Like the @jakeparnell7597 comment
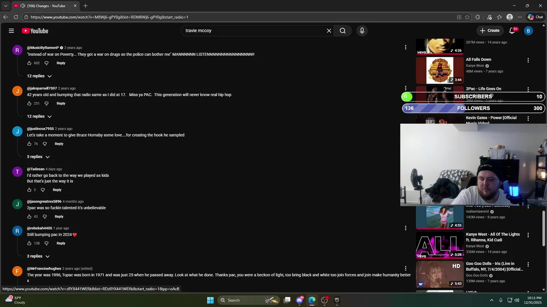This screenshot has width=547, height=307. [29, 103]
